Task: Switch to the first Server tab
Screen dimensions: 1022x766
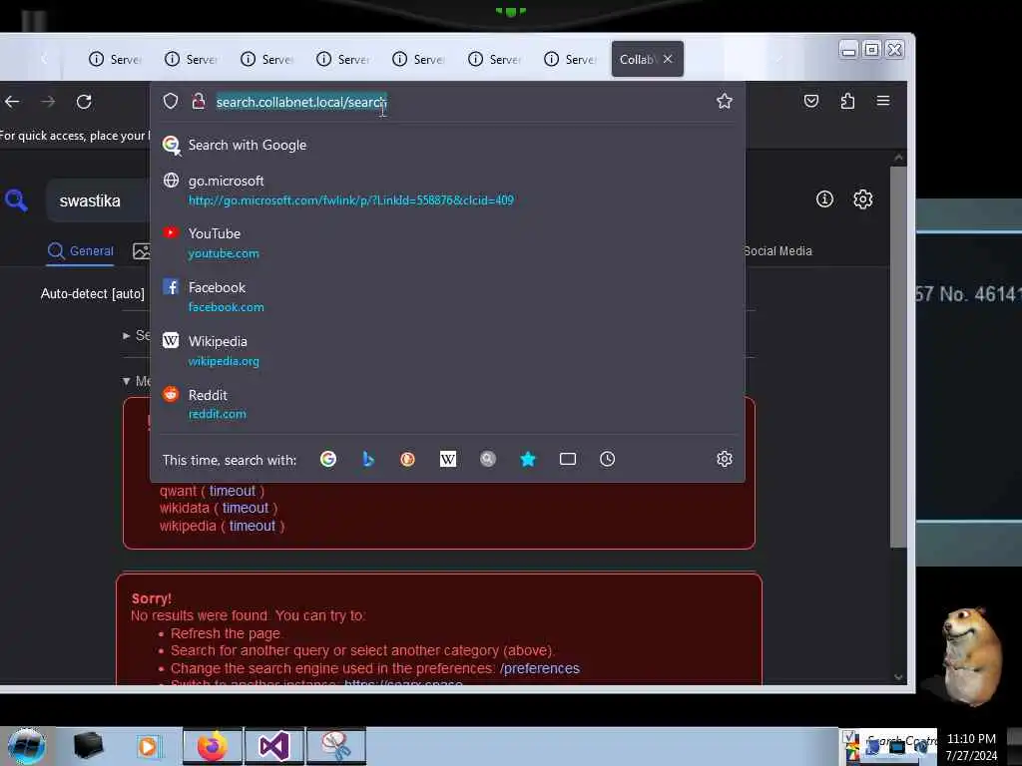Action: tap(115, 59)
